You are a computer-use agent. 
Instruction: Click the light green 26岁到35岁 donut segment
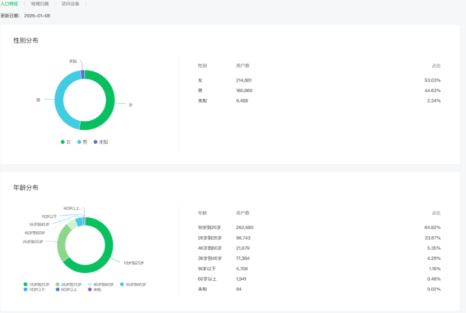tap(62, 243)
